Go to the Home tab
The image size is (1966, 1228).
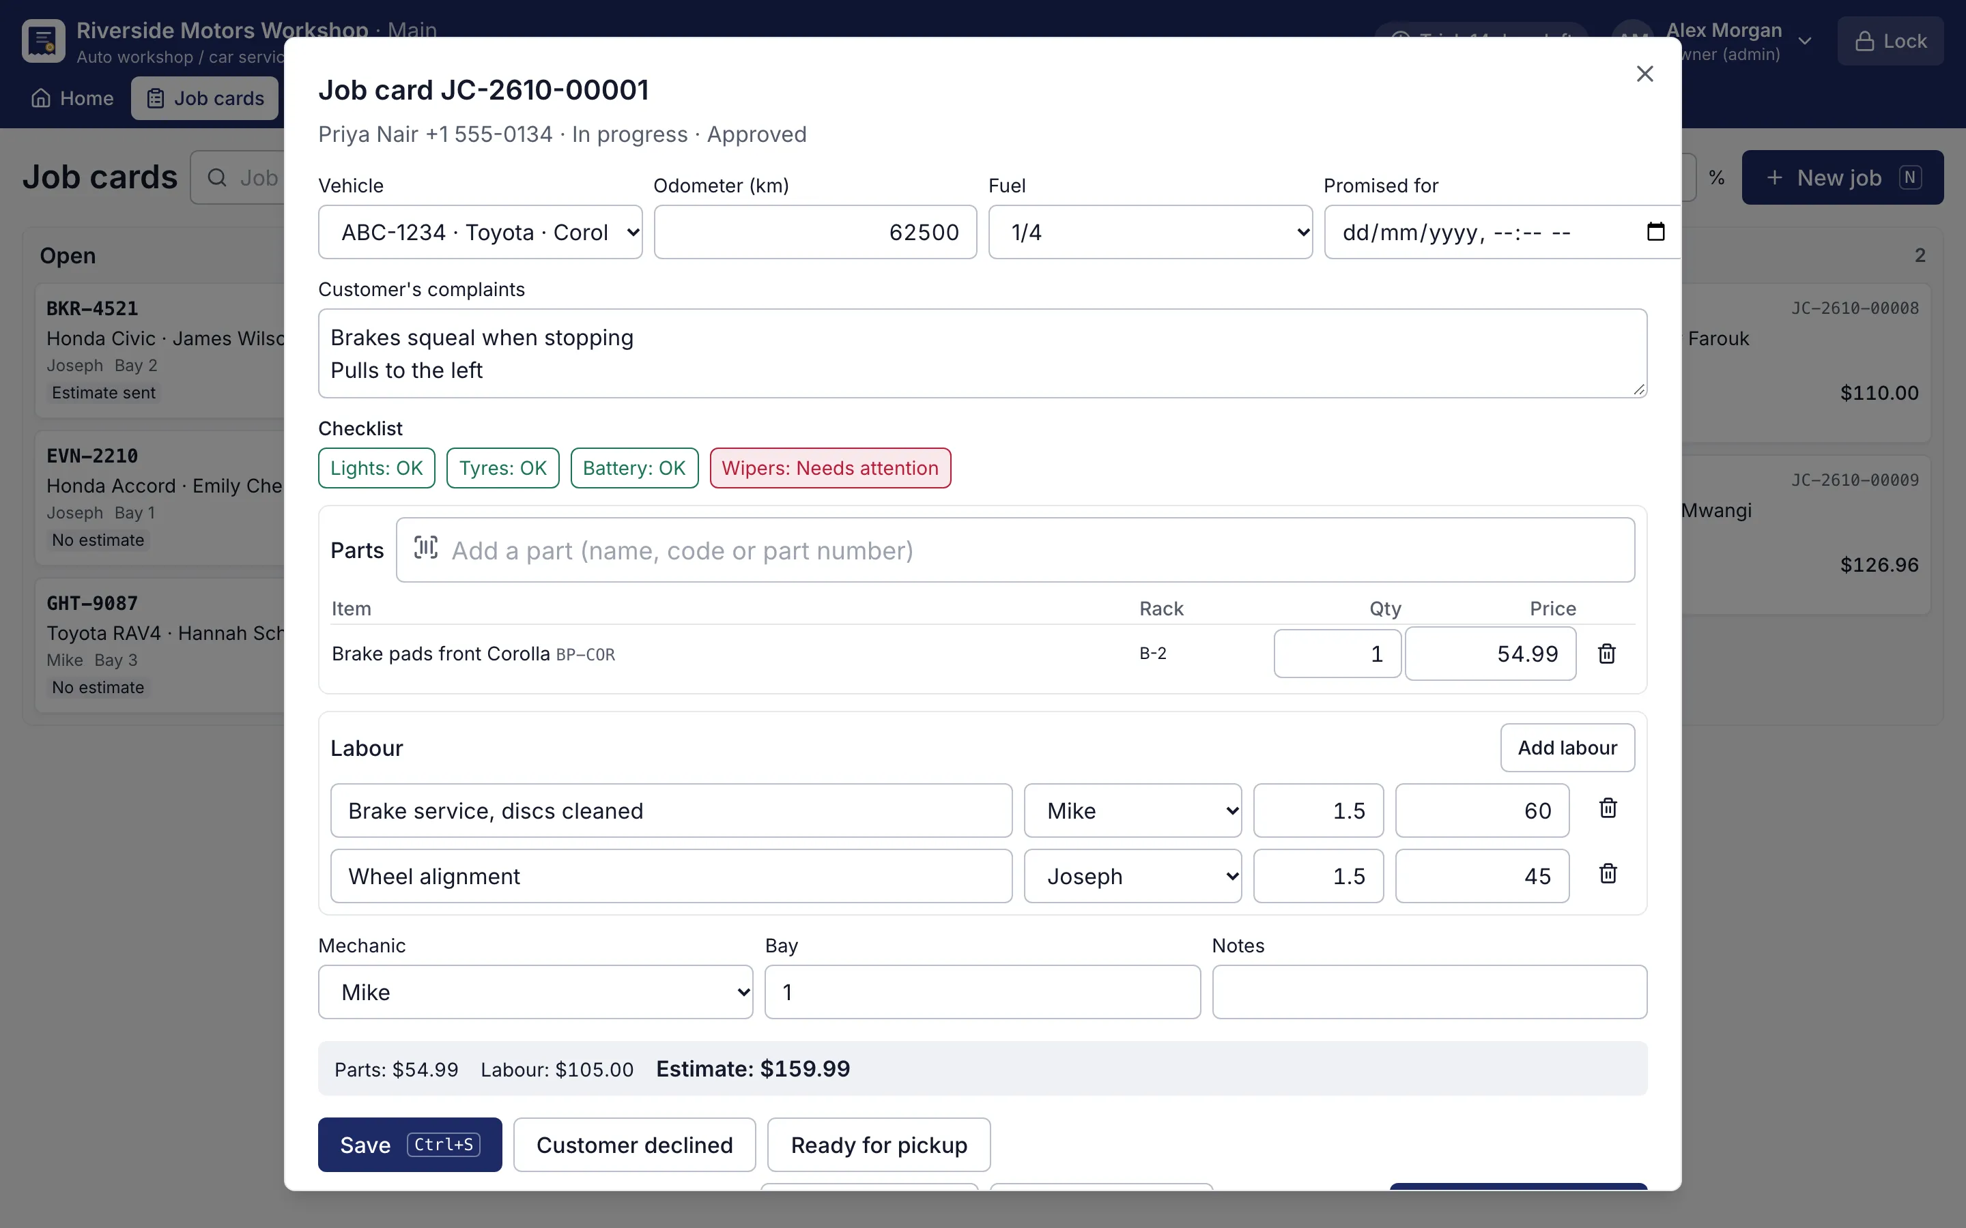point(72,98)
